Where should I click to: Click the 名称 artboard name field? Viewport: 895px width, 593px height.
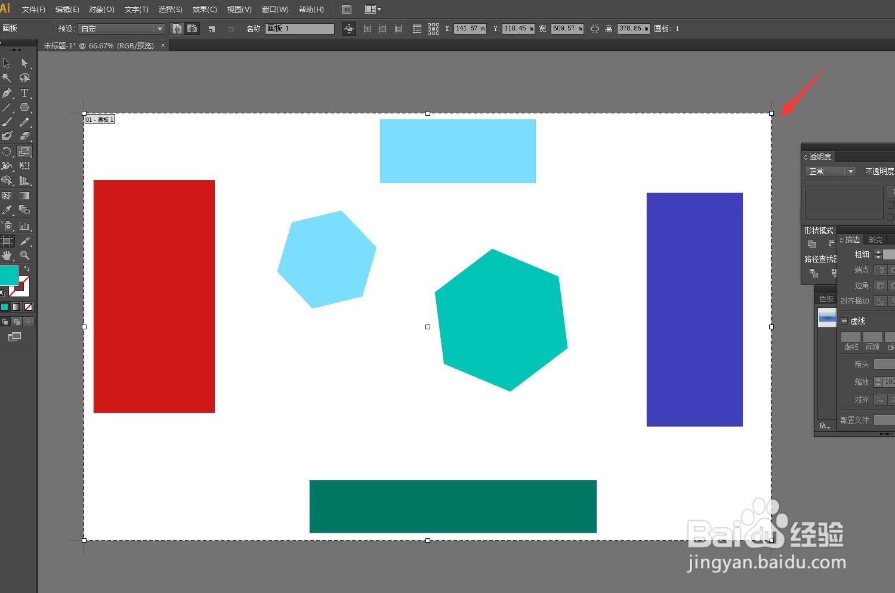coord(300,29)
